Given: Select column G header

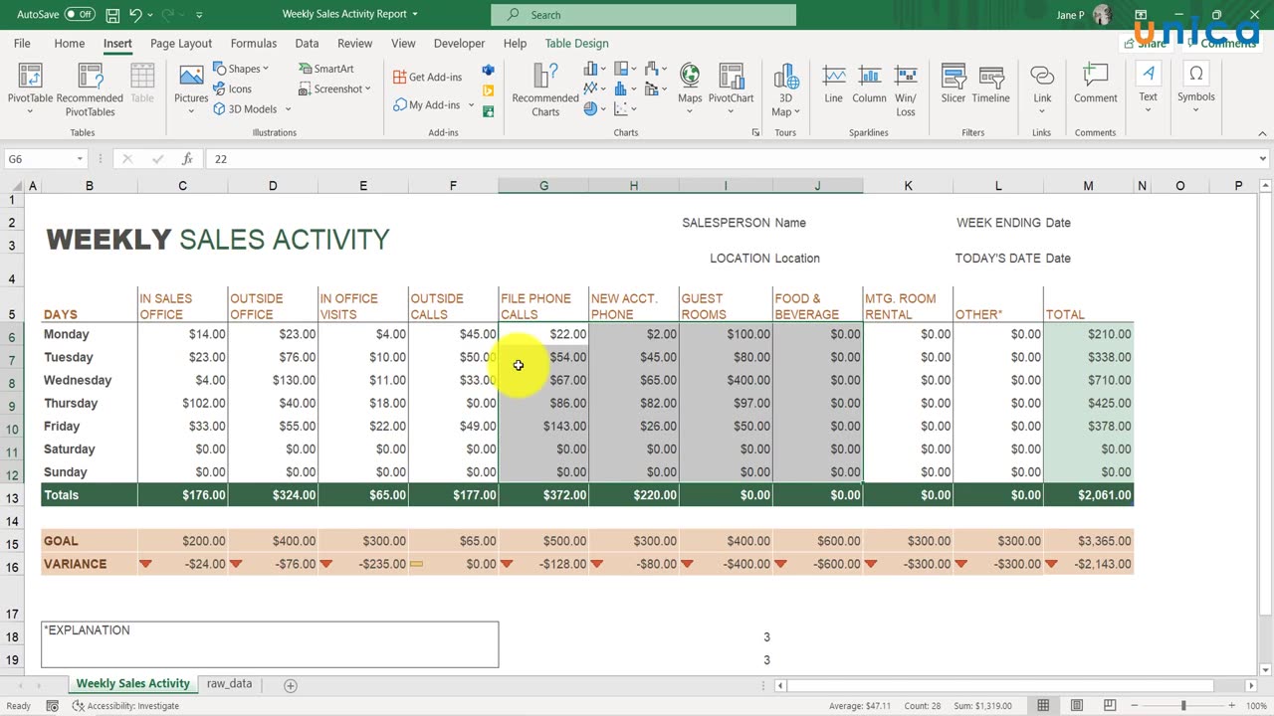Looking at the screenshot, I should [543, 186].
